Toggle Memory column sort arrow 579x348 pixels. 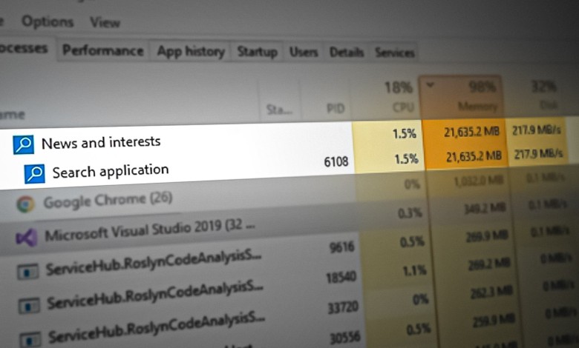(430, 84)
